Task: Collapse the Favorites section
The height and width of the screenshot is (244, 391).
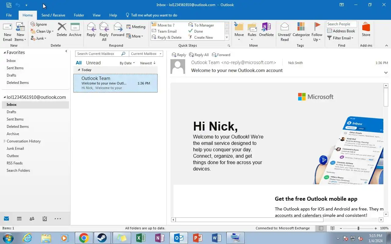Action: (5, 52)
